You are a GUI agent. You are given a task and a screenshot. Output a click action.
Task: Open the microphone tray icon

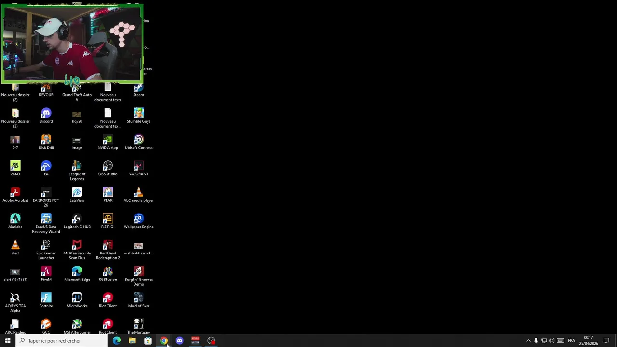[536, 341]
